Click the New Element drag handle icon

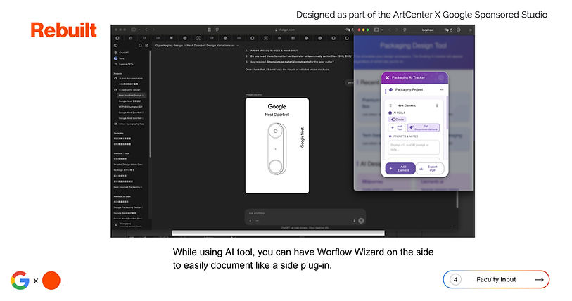(x=390, y=105)
